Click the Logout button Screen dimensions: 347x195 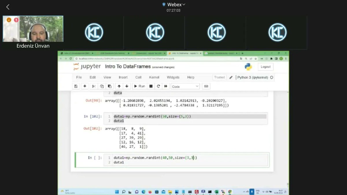[265, 67]
